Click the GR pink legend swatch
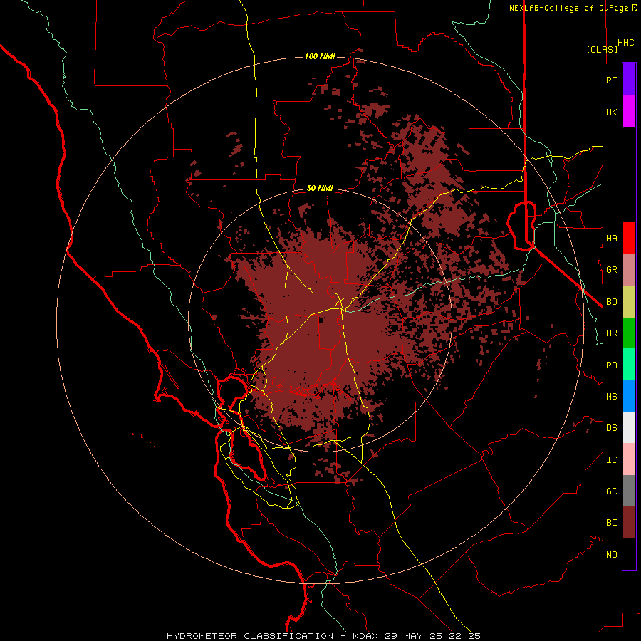This screenshot has width=641, height=641. [x=629, y=270]
